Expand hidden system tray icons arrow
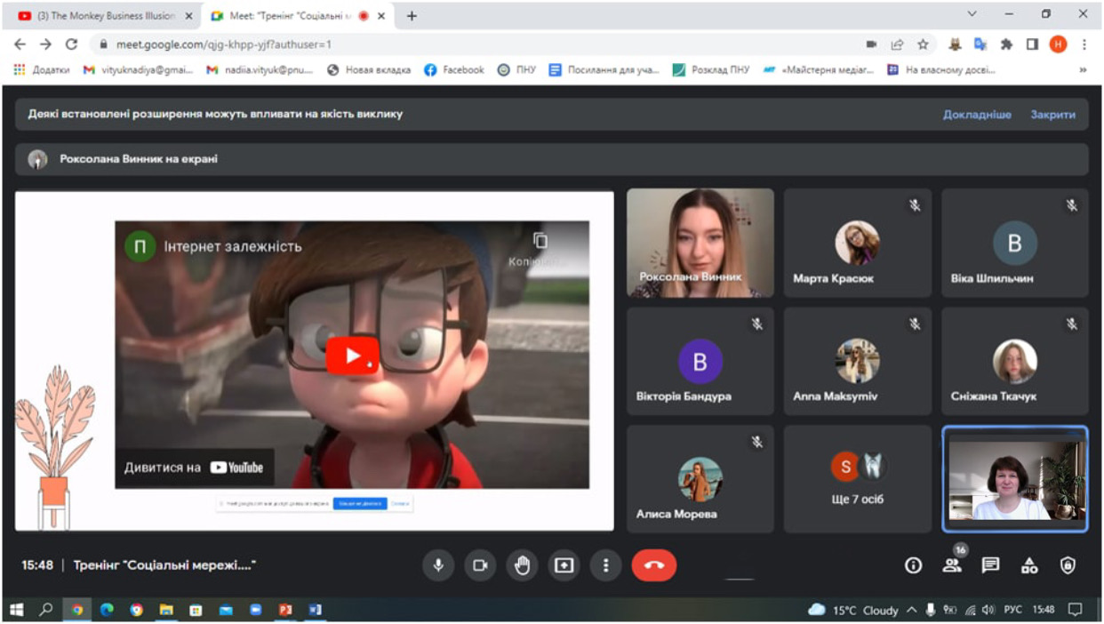 911,610
